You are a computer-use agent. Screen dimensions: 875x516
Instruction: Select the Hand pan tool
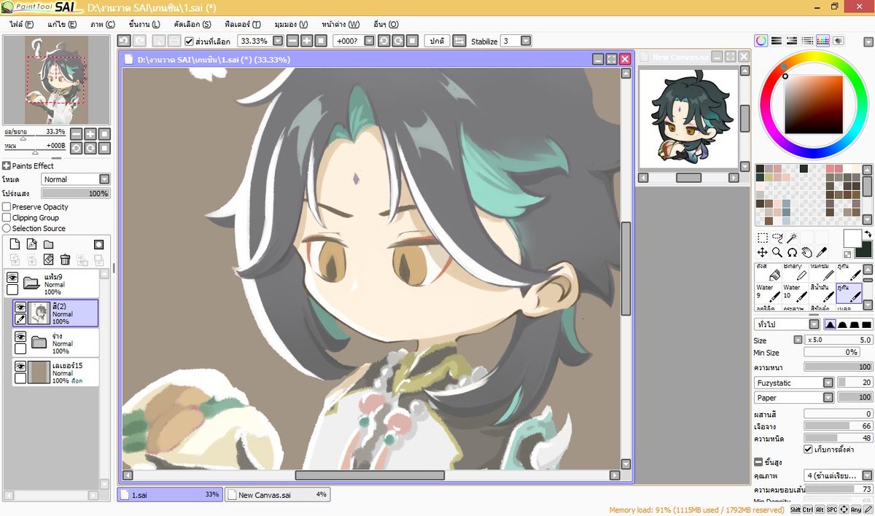click(x=806, y=252)
